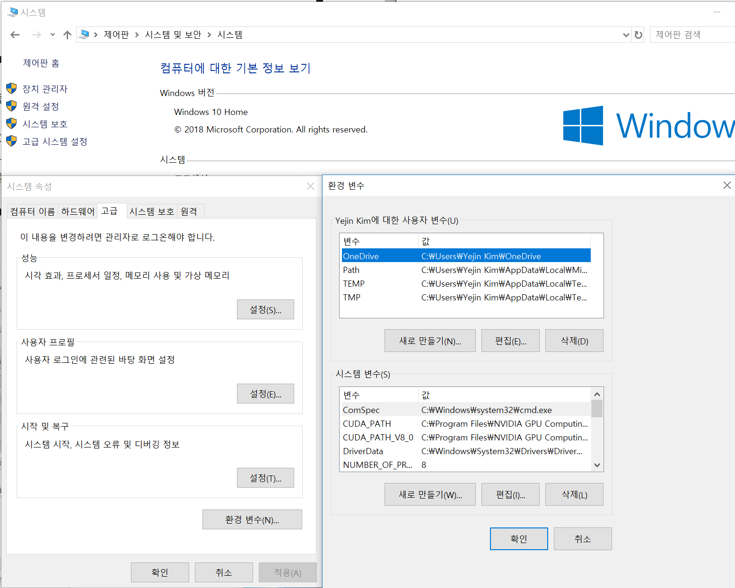Image resolution: width=735 pixels, height=588 pixels.
Task: Select NUMBER_OF_PR... system variable
Action: coord(466,465)
